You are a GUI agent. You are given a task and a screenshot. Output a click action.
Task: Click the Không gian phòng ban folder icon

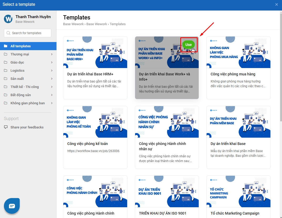pyautogui.click(x=6, y=103)
